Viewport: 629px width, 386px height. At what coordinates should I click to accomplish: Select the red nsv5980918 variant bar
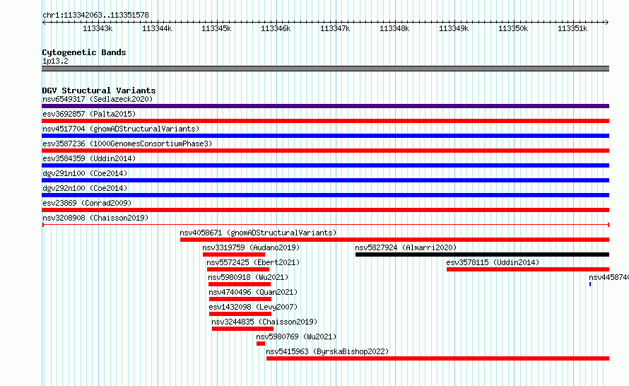click(x=239, y=284)
